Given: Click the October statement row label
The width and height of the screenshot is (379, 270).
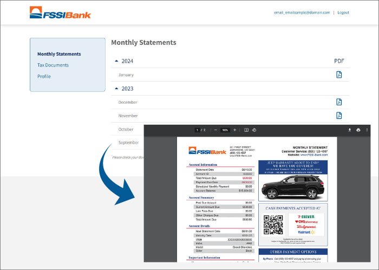Looking at the screenshot, I should (126, 130).
